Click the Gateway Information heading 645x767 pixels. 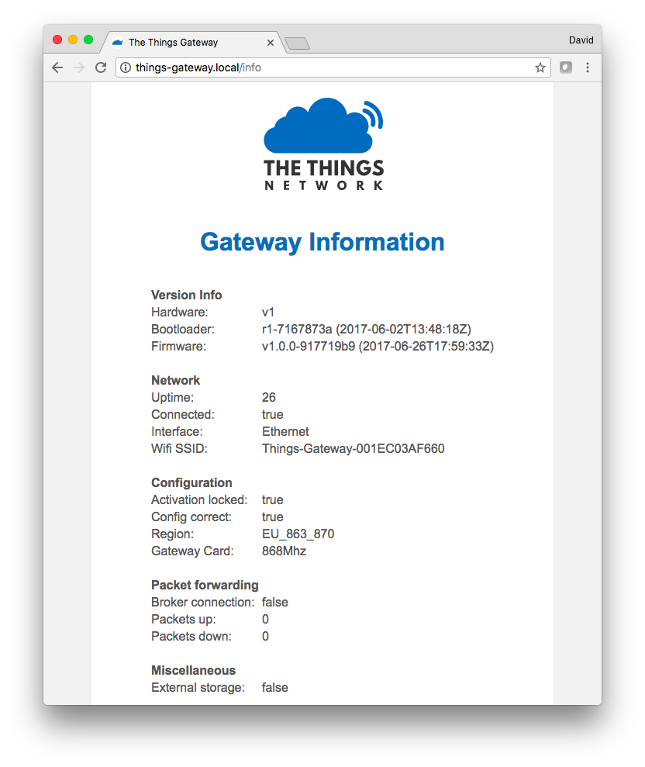[322, 242]
